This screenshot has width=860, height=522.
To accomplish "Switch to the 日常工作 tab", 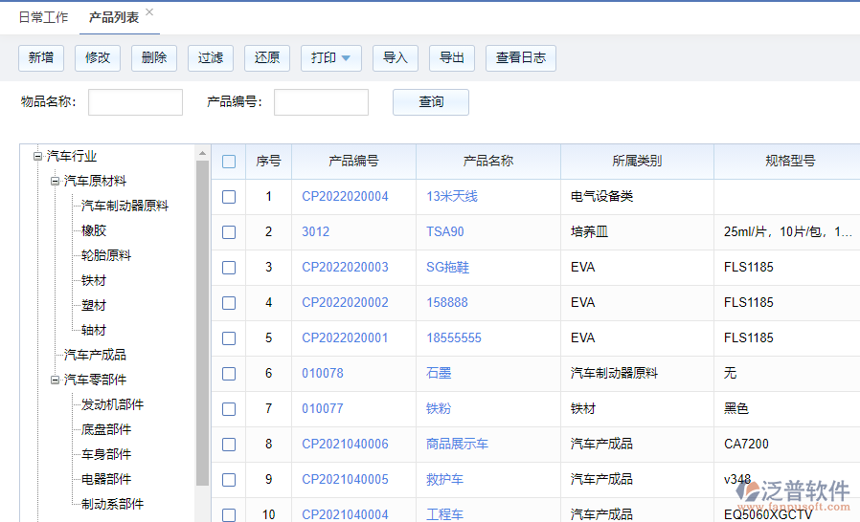I will click(43, 18).
